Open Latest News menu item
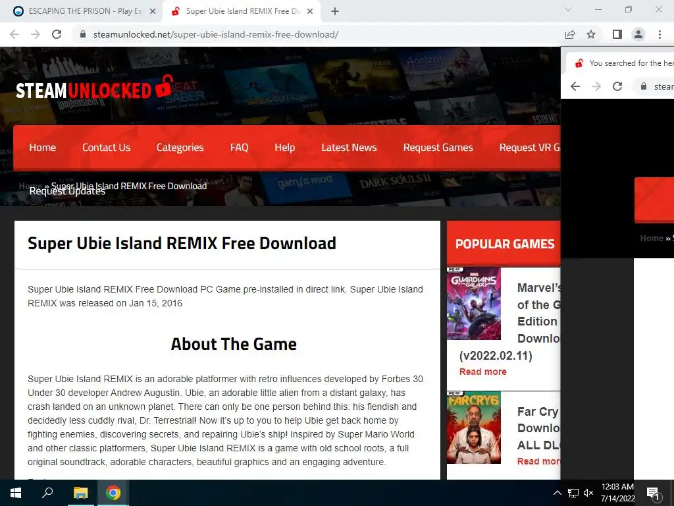This screenshot has height=506, width=674. (349, 148)
